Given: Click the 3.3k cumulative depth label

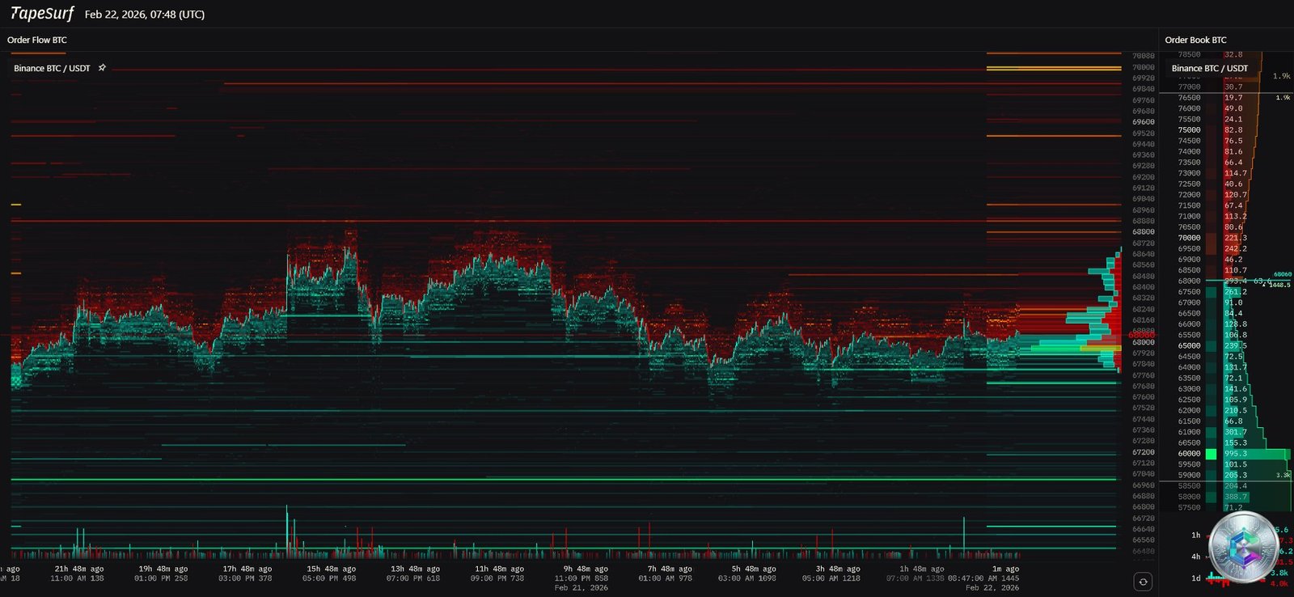Looking at the screenshot, I should point(1283,476).
